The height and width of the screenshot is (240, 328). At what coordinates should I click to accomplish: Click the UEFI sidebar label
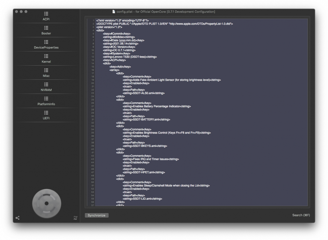coord(46,118)
